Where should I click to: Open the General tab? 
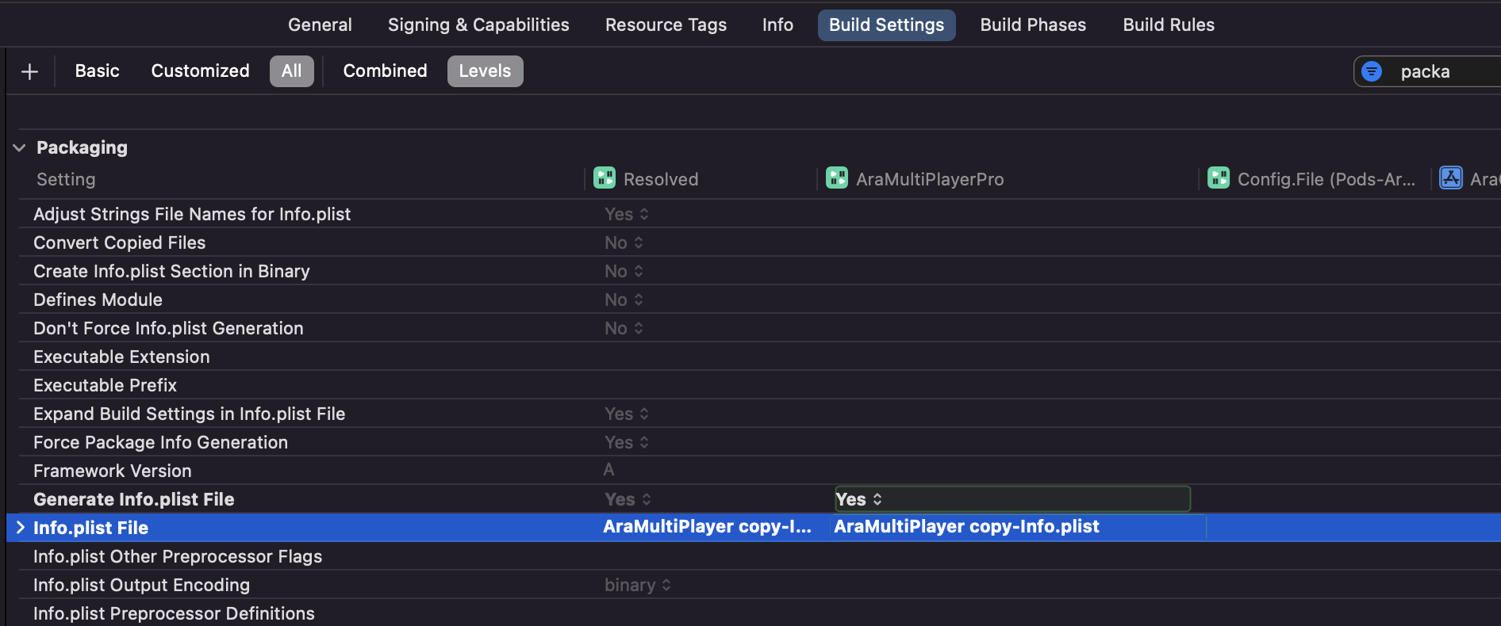pyautogui.click(x=320, y=25)
